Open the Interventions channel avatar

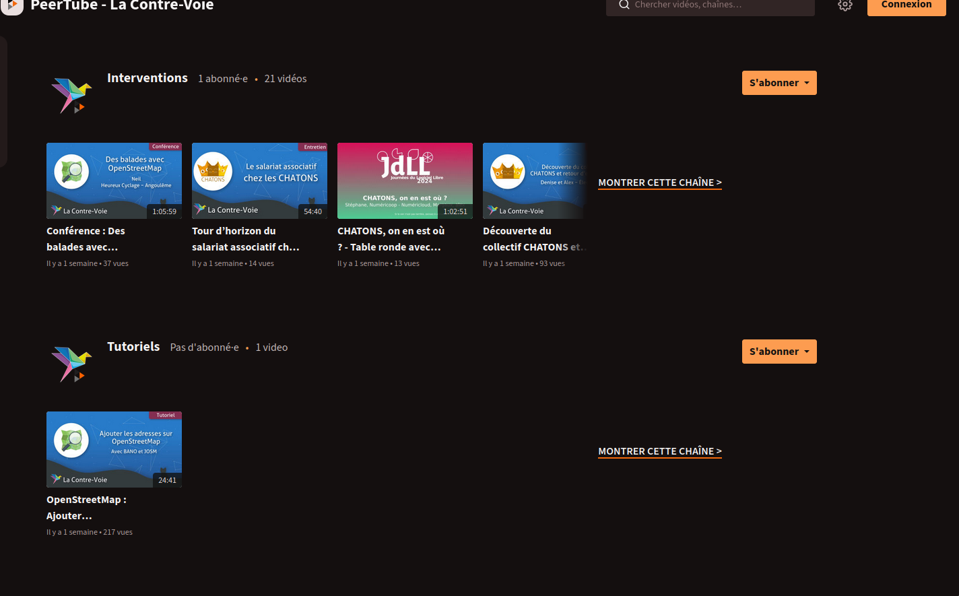71,95
